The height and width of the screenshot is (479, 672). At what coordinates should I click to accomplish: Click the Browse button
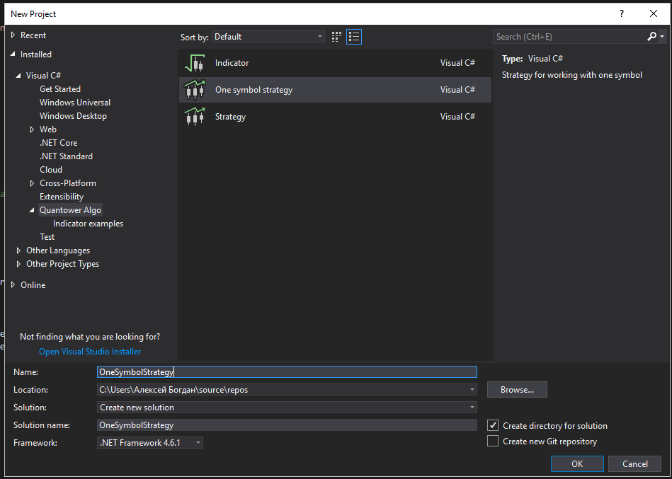517,390
